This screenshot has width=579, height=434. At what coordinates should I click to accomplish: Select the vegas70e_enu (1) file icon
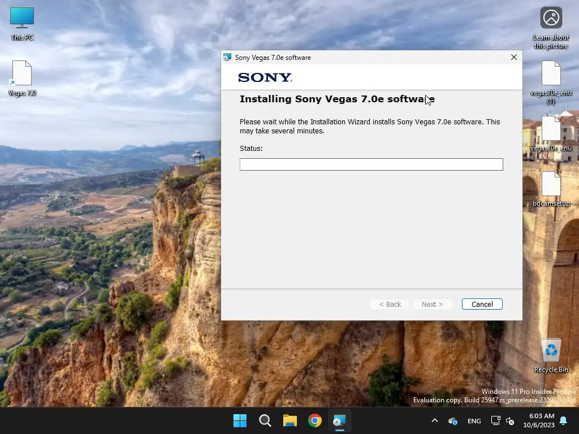coord(551,83)
